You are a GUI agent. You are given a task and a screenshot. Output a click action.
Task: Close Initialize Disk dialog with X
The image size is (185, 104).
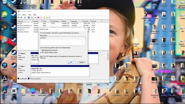point(86,29)
